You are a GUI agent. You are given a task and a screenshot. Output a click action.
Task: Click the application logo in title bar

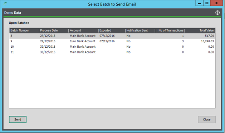click(x=5, y=4)
